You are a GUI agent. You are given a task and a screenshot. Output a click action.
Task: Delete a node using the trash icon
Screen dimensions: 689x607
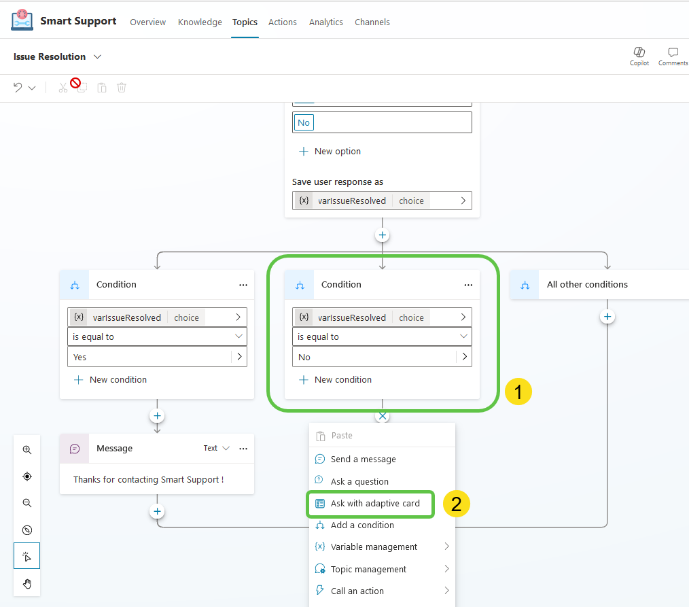coord(122,87)
